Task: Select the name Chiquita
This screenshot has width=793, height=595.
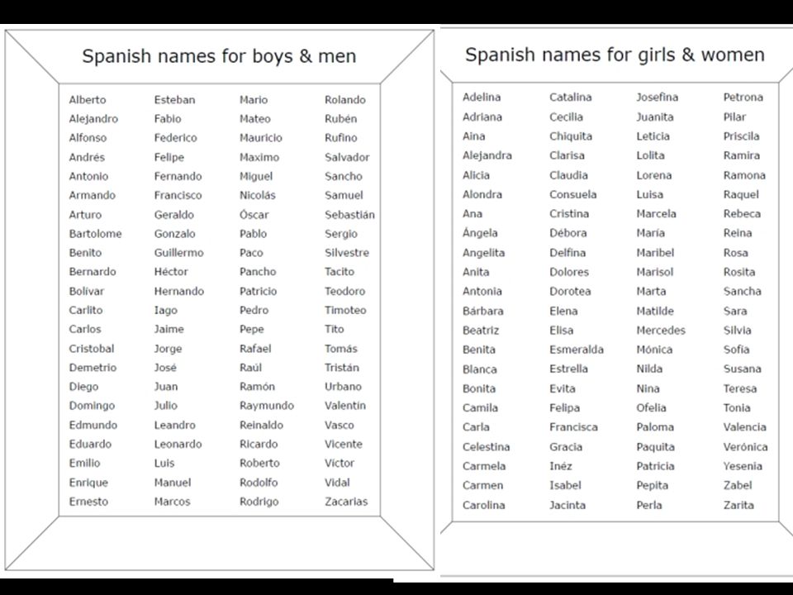Action: [571, 136]
